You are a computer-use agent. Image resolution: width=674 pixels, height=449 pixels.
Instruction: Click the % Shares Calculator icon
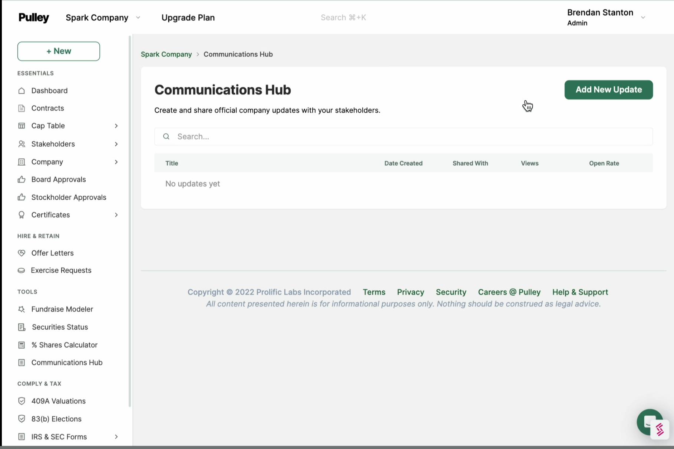(22, 345)
